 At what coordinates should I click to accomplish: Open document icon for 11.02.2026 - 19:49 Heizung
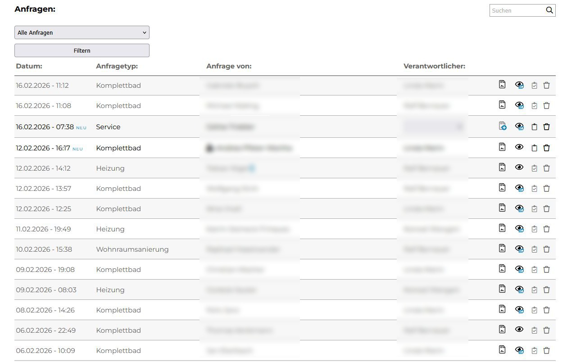[x=502, y=228]
